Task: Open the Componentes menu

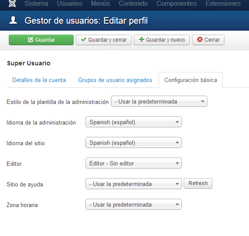Action: tap(177, 4)
